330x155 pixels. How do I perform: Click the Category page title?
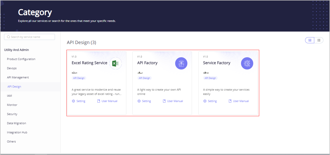point(35,12)
